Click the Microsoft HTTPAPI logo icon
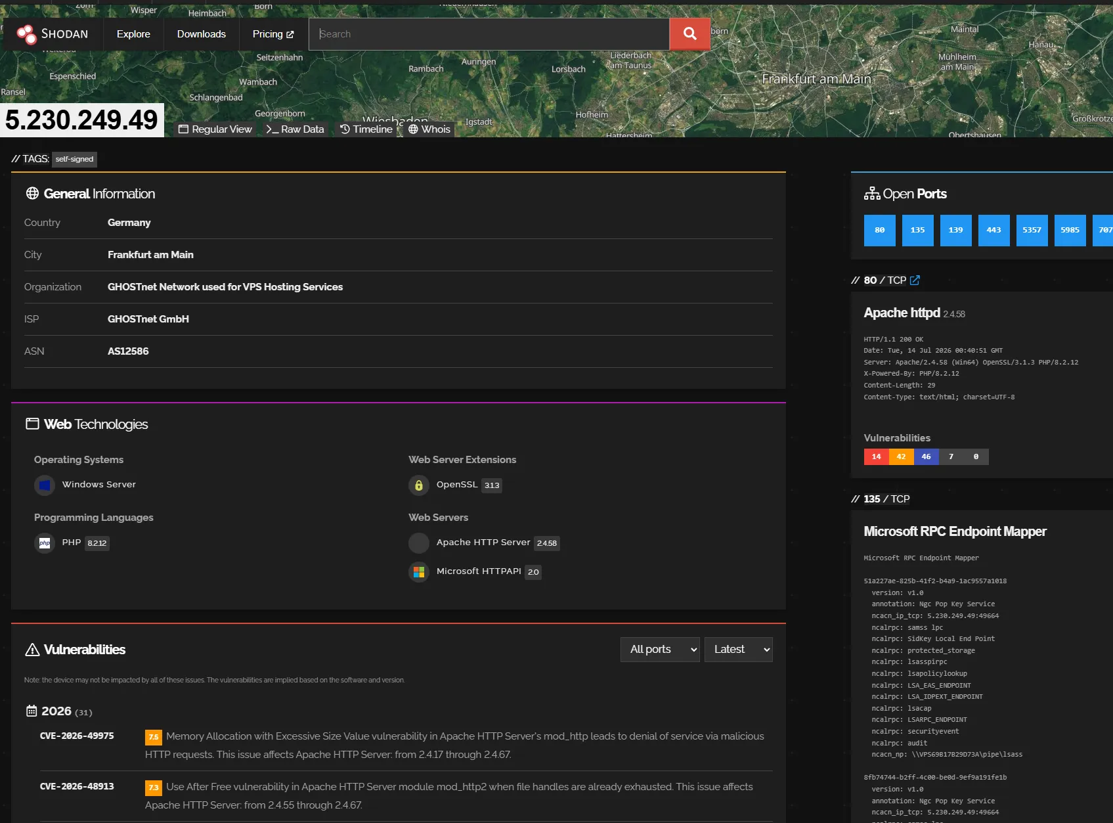The width and height of the screenshot is (1113, 823). pos(419,572)
